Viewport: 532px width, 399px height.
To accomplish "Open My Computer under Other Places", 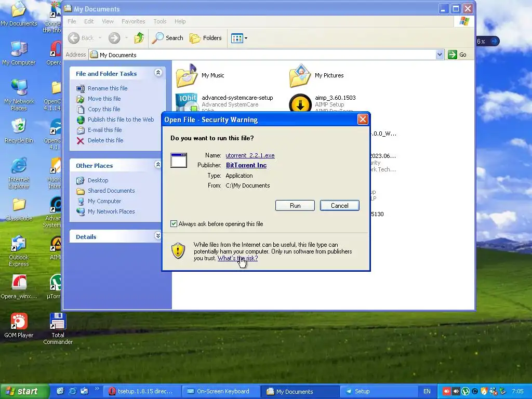I will 104,201.
